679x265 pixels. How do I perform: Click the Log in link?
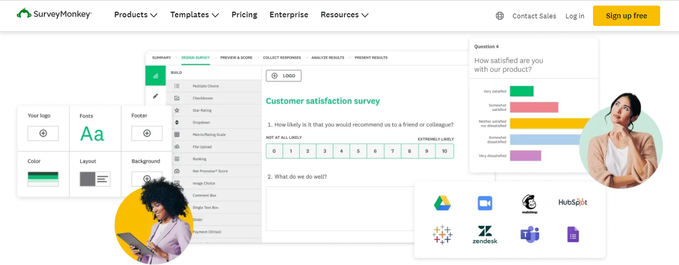coord(575,16)
